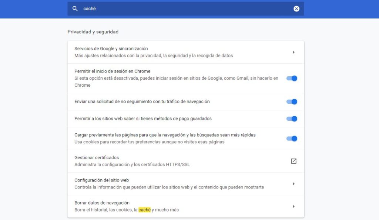
Task: Expand Configuración del sitio web arrow
Action: [294, 184]
